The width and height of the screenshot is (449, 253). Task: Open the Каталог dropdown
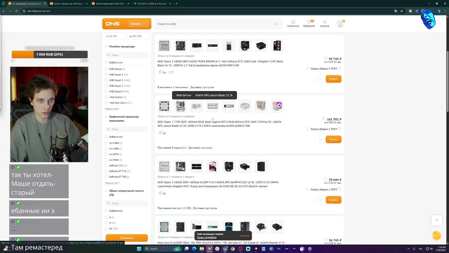pos(138,24)
